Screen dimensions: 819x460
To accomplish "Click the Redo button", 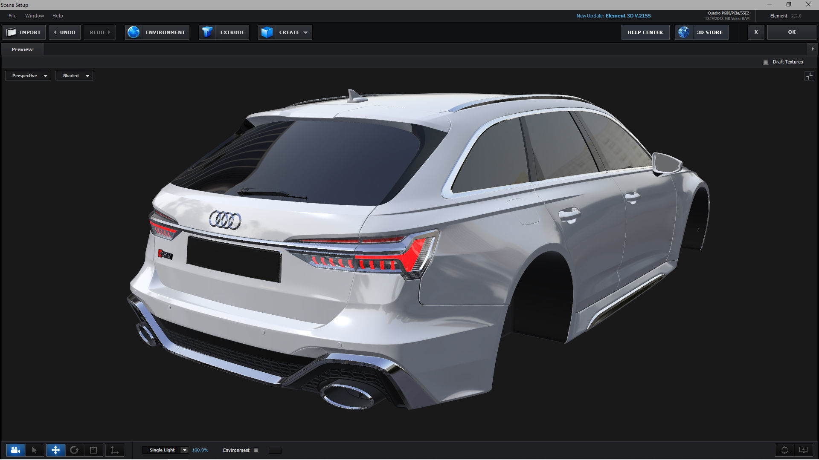I will click(x=100, y=32).
